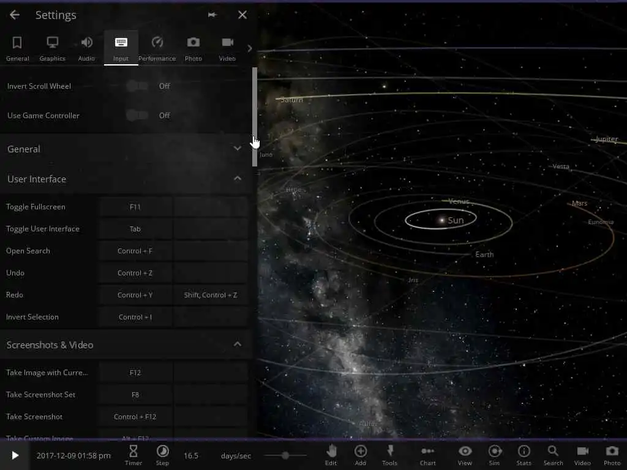
Task: Edit Toggle User Interface Tab keybinding
Action: (x=135, y=229)
